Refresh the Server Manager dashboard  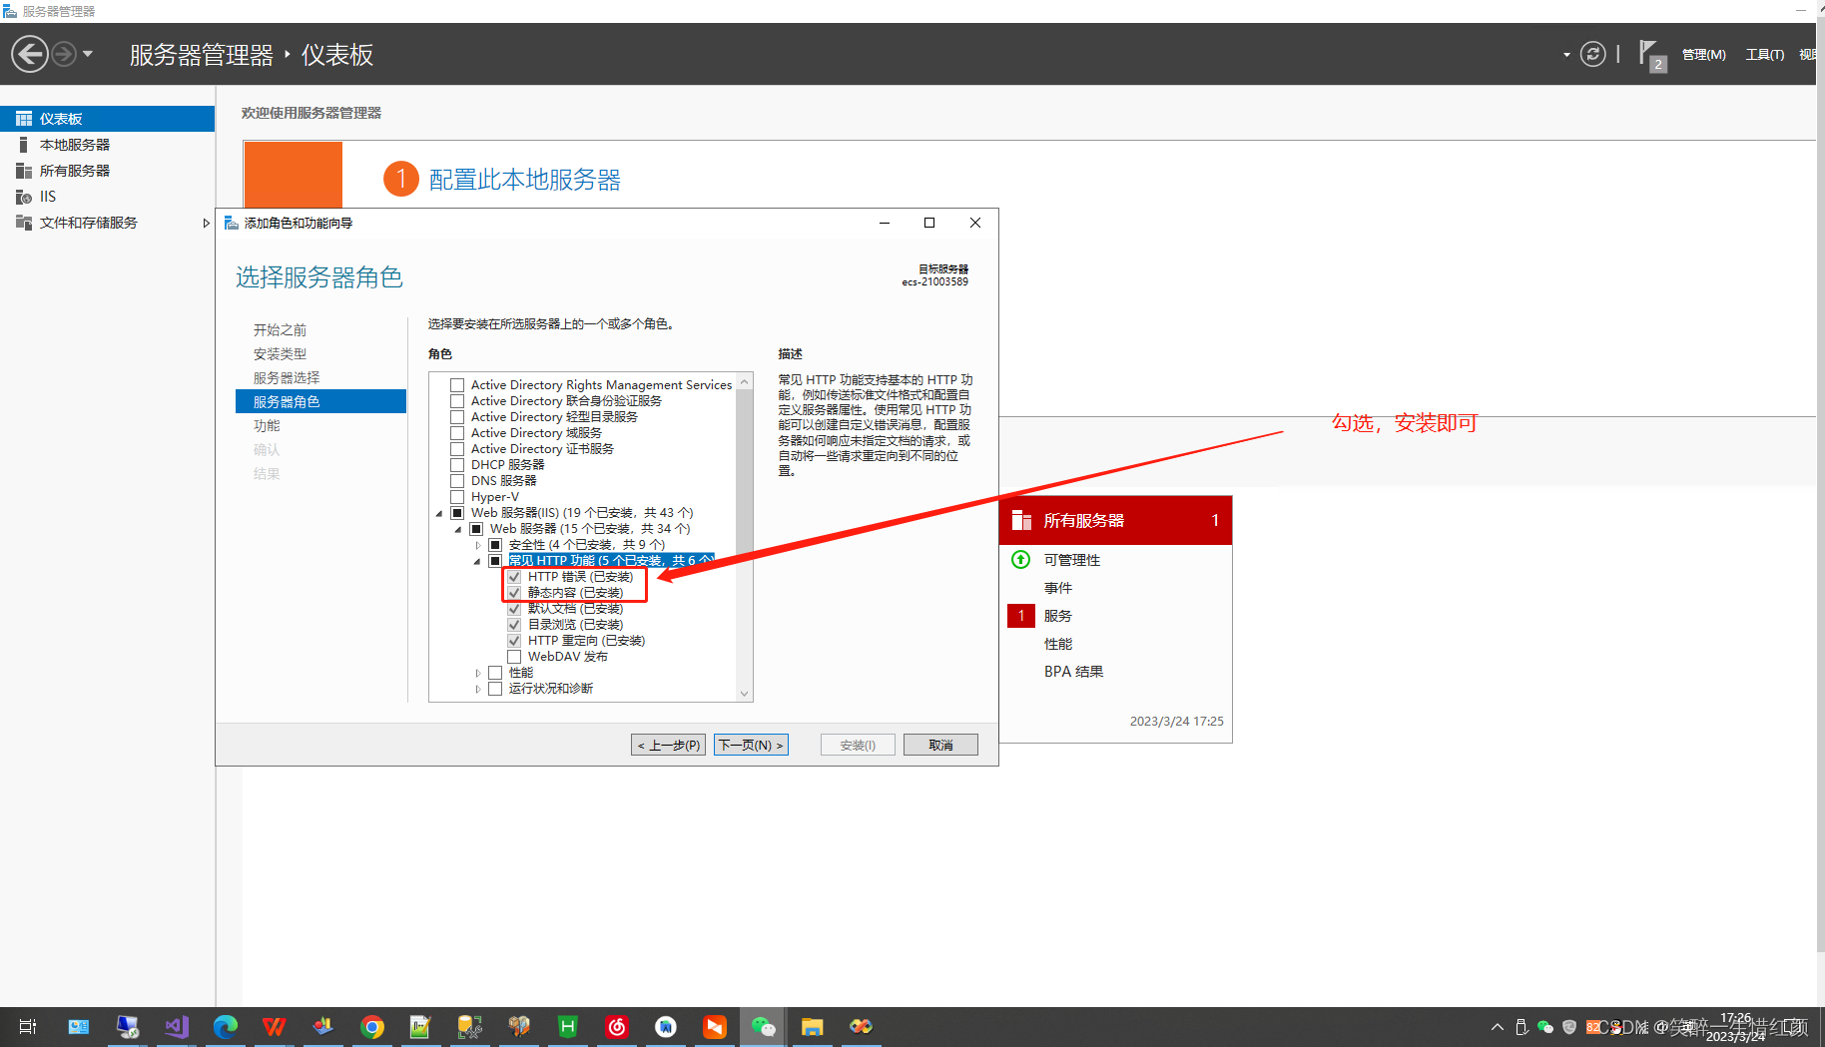[x=1593, y=54]
